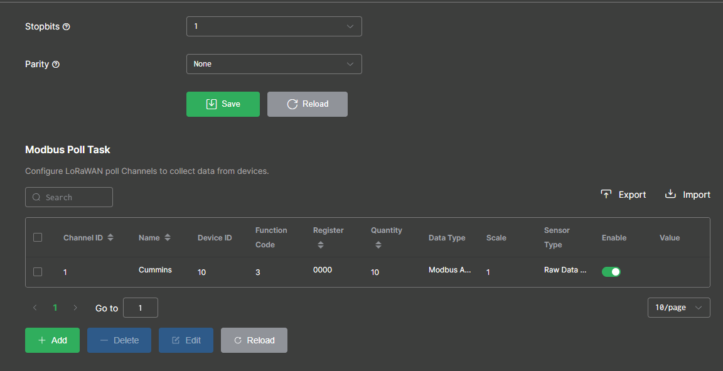
Task: Click the Search poll task field
Action: (69, 197)
